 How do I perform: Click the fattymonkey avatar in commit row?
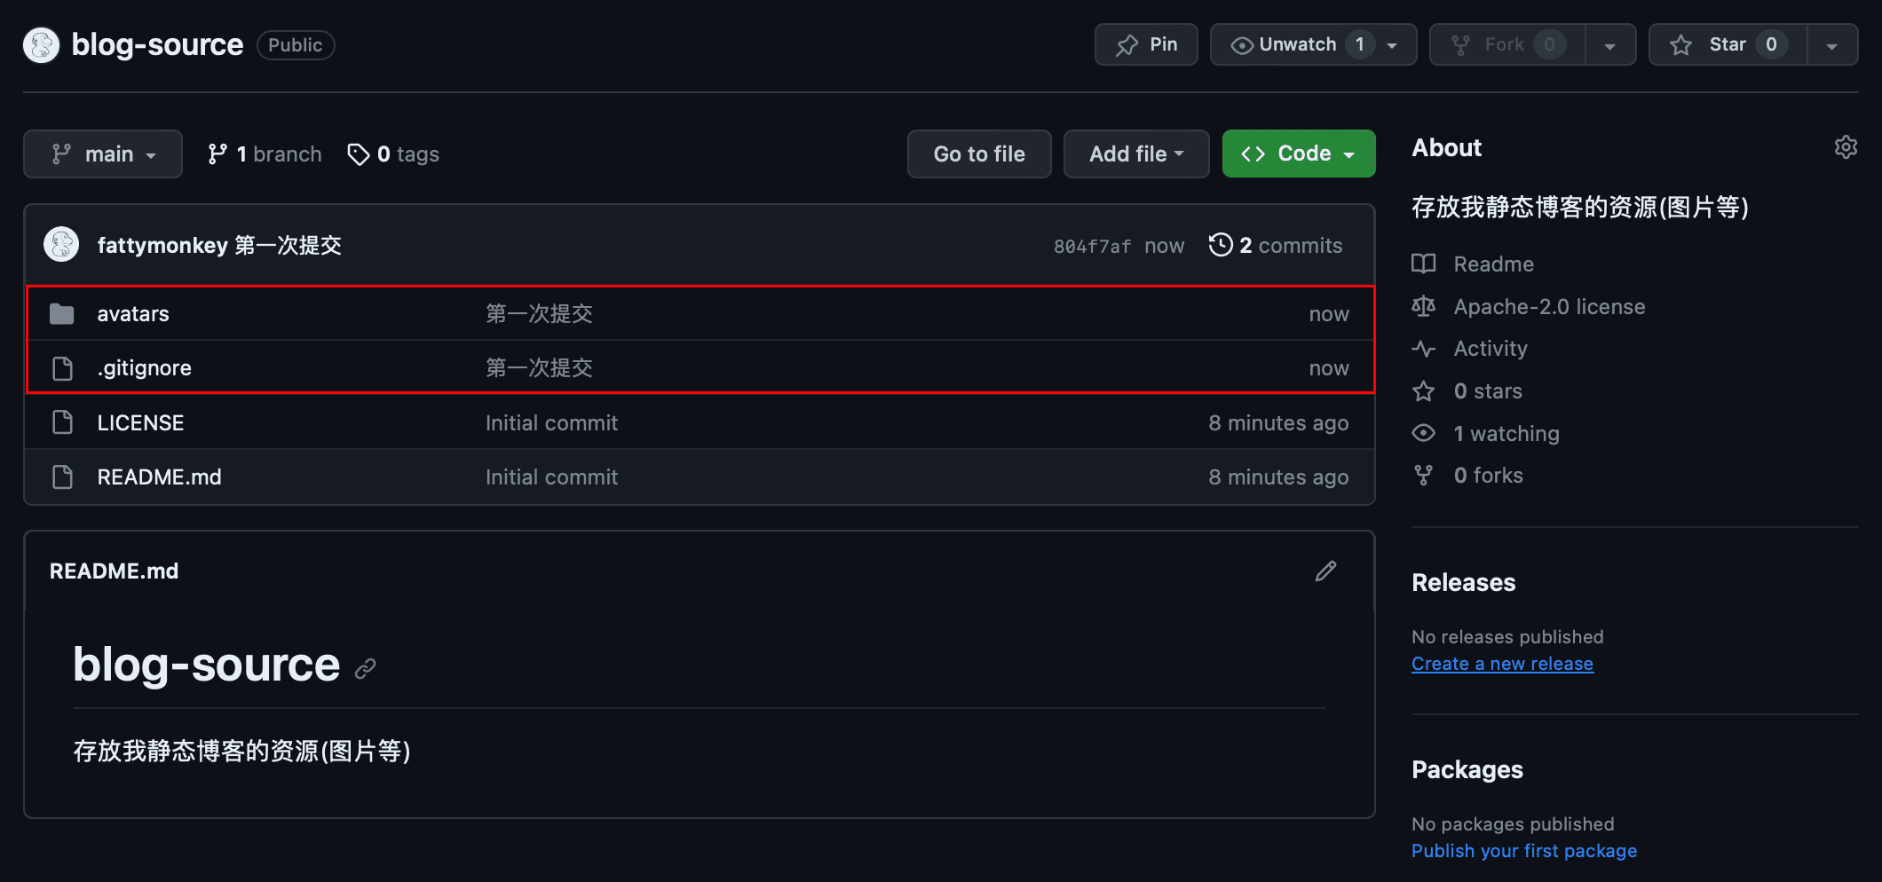[61, 245]
